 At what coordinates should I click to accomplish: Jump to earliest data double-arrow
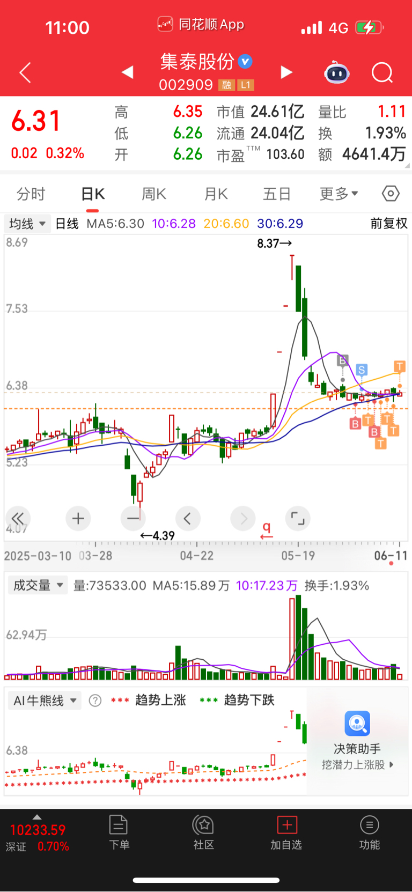pyautogui.click(x=18, y=518)
